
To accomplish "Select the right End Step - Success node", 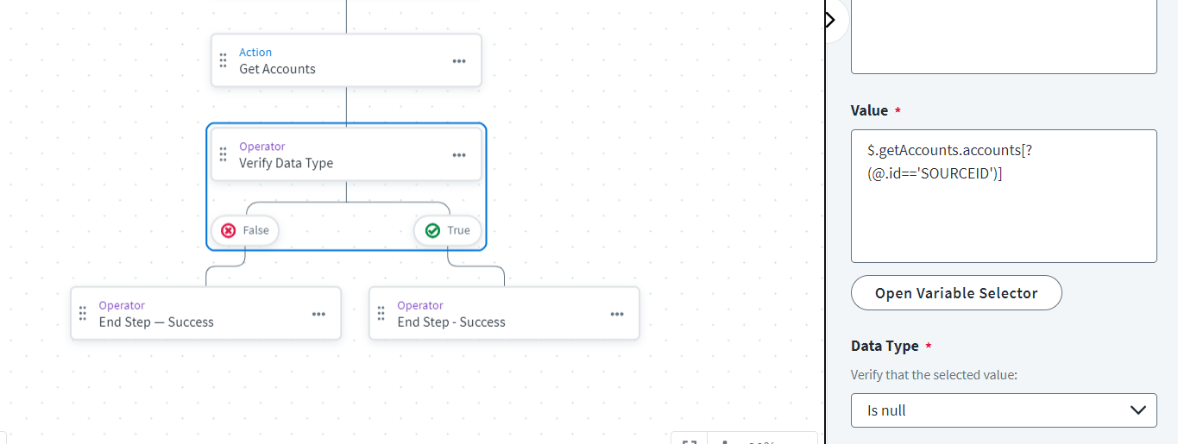I will point(504,313).
